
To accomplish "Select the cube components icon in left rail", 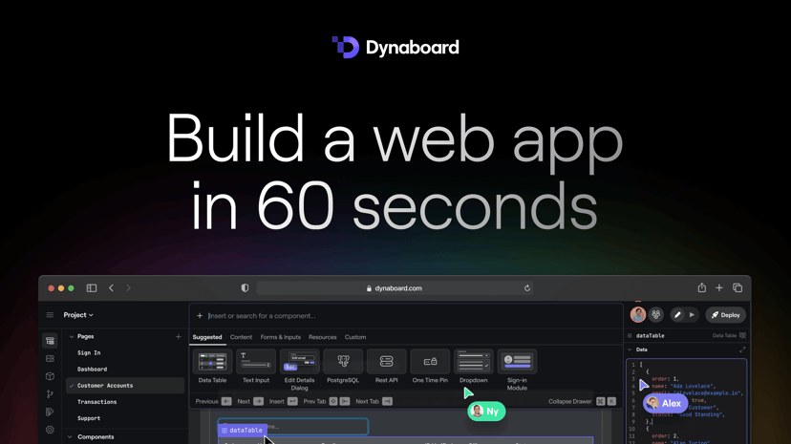I will pyautogui.click(x=50, y=376).
